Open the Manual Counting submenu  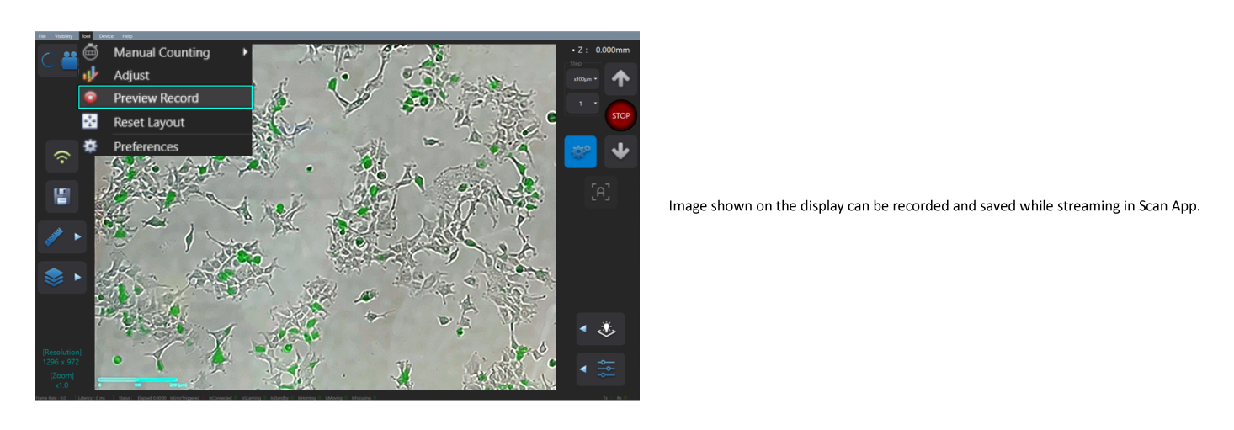point(162,52)
